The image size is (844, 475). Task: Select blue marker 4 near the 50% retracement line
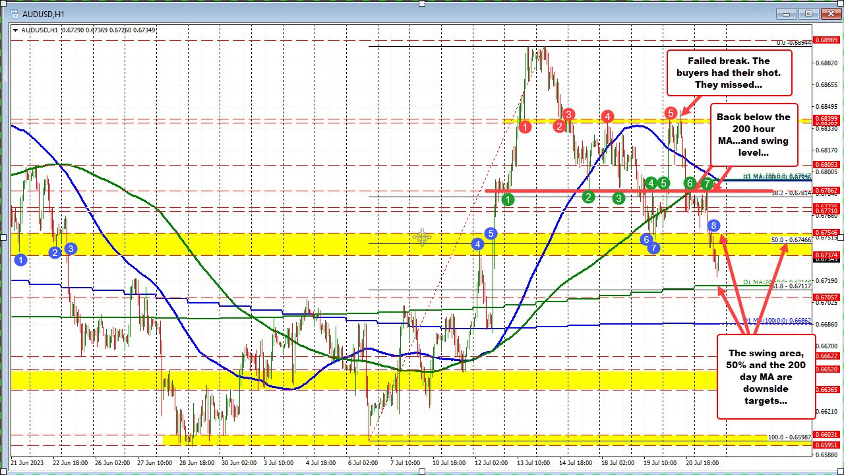coord(477,244)
